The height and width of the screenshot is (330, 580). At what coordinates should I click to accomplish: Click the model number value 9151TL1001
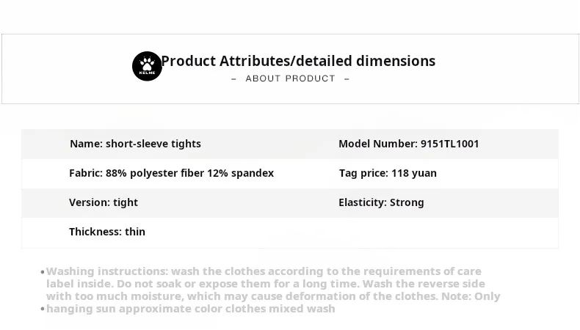[x=449, y=144]
